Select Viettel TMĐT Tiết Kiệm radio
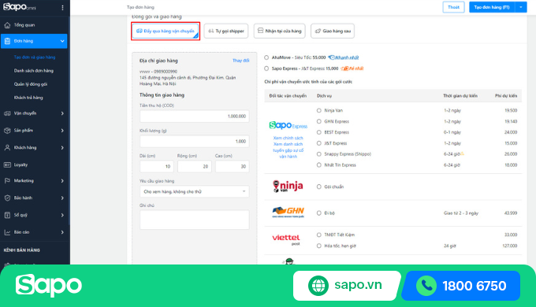The height and width of the screenshot is (307, 536). pos(319,235)
